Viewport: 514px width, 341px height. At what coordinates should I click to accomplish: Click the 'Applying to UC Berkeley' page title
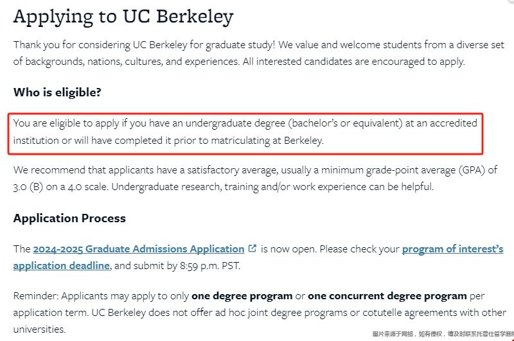[123, 17]
